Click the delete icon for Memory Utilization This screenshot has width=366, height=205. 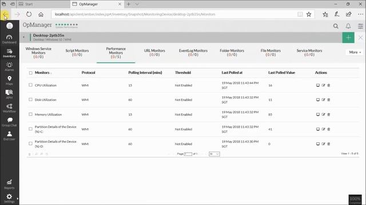pyautogui.click(x=329, y=114)
